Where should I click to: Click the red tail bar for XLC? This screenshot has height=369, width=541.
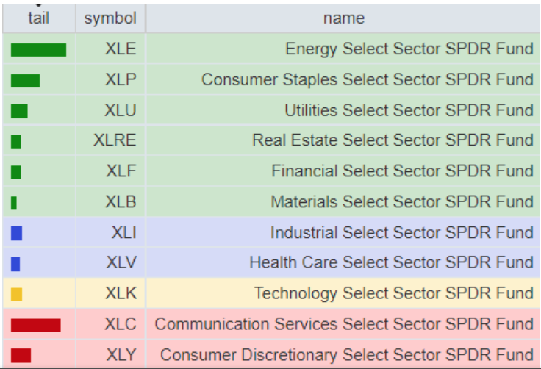(35, 325)
